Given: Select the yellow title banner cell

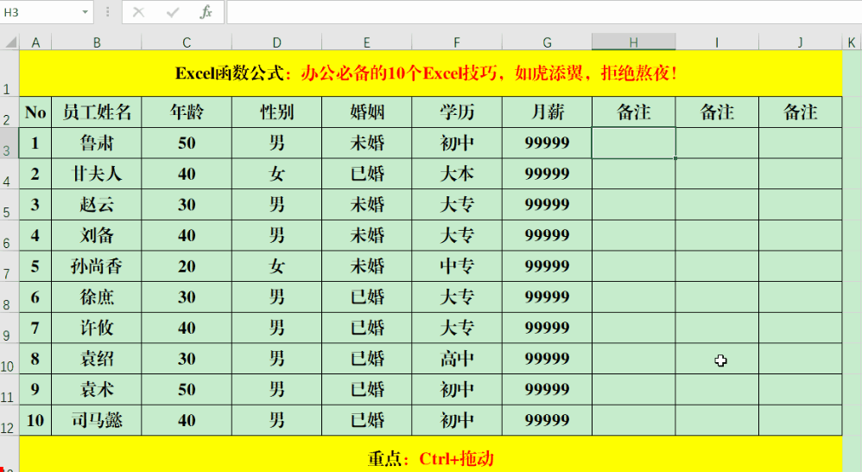Looking at the screenshot, I should 430,73.
